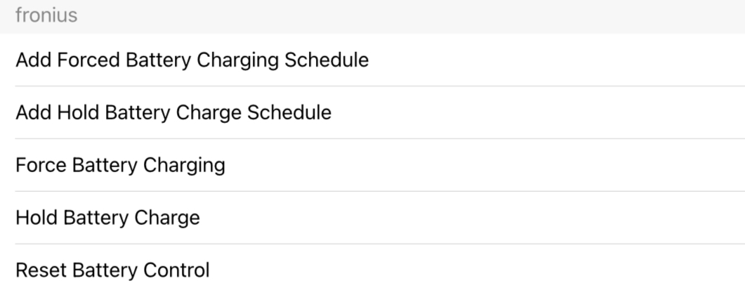Start Force Battery Charging from list
Image resolution: width=745 pixels, height=293 pixels.
[120, 165]
